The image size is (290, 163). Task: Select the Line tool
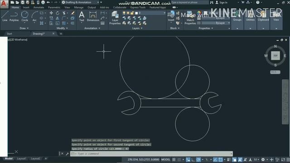coord(5,16)
